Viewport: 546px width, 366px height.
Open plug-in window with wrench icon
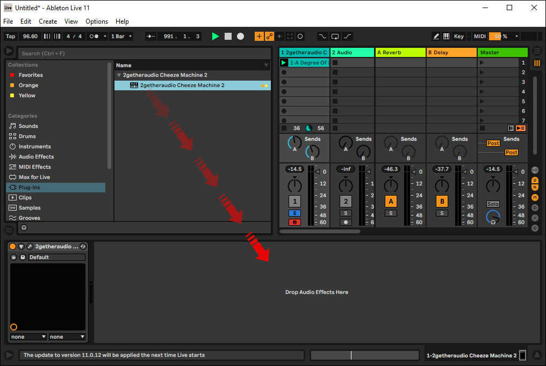[x=30, y=247]
